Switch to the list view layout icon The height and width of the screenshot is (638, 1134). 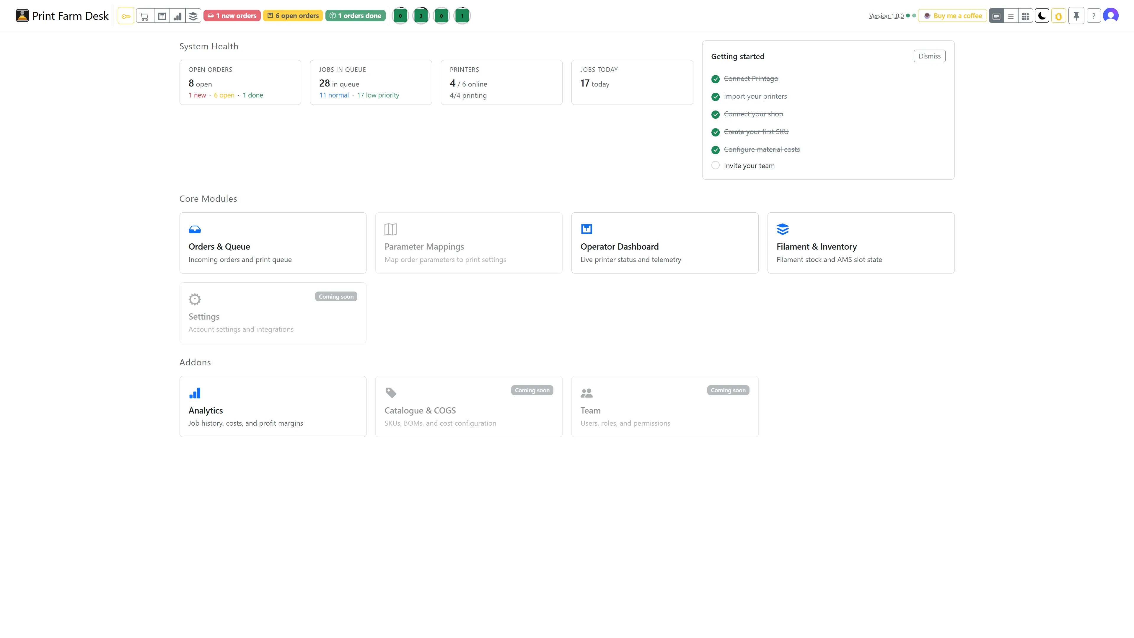pyautogui.click(x=1011, y=16)
